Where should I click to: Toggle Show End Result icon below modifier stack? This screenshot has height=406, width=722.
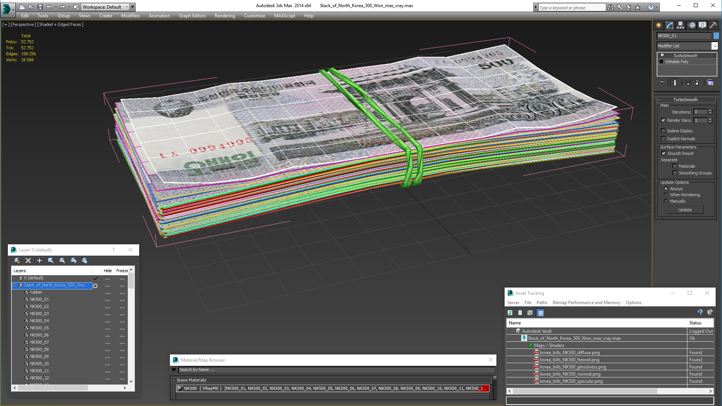click(x=675, y=83)
